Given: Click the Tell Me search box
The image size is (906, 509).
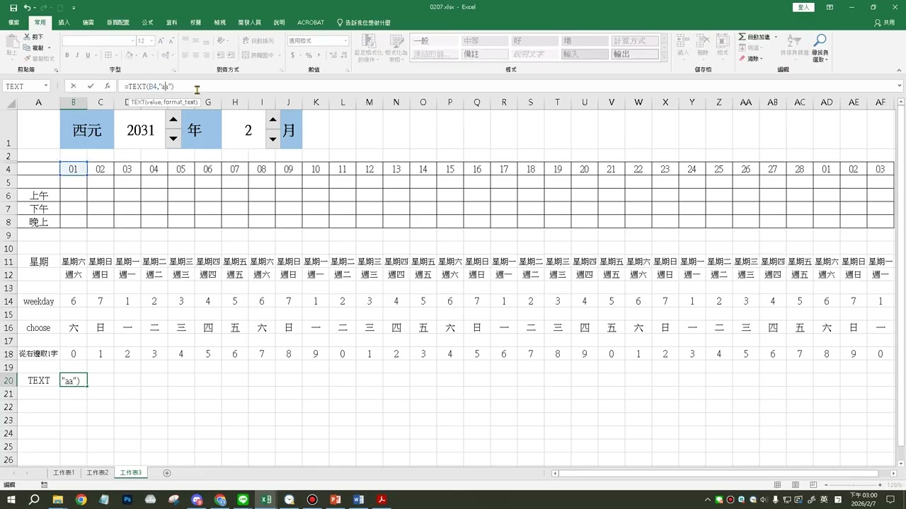Looking at the screenshot, I should click(x=364, y=23).
